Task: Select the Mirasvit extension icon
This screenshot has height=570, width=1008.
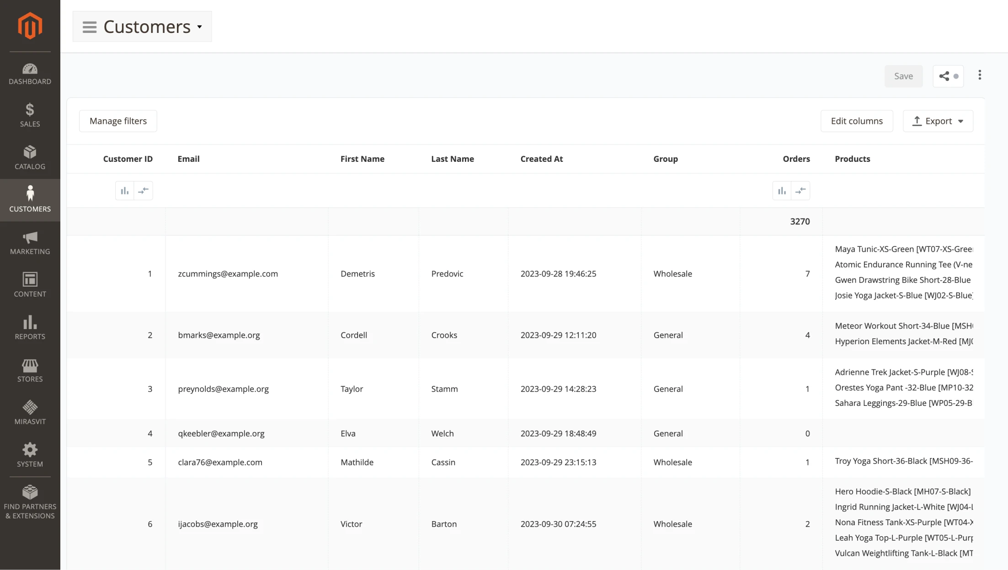Action: (30, 410)
